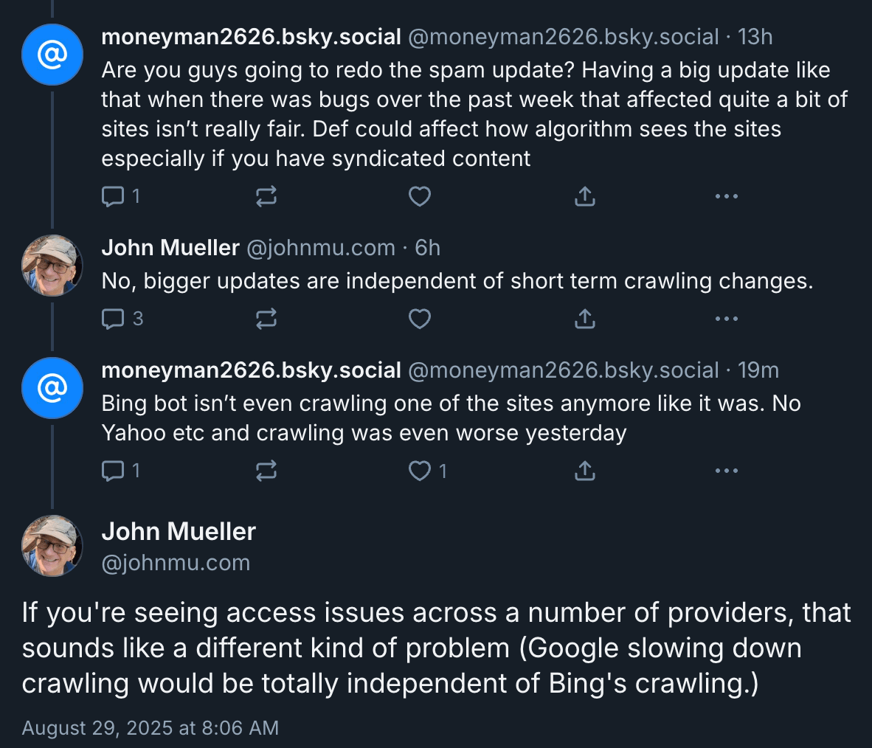Share John Mueller's bigger updates reply
Screen dimensions: 872x748
pyautogui.click(x=584, y=319)
